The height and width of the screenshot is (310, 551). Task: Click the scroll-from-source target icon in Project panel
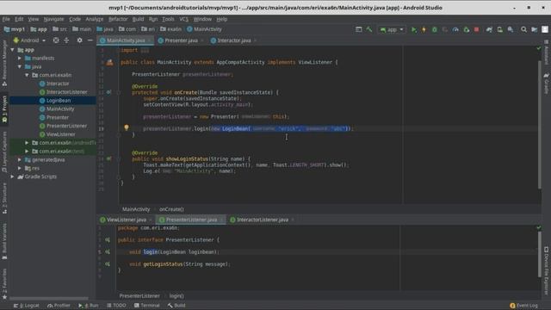pyautogui.click(x=56, y=40)
